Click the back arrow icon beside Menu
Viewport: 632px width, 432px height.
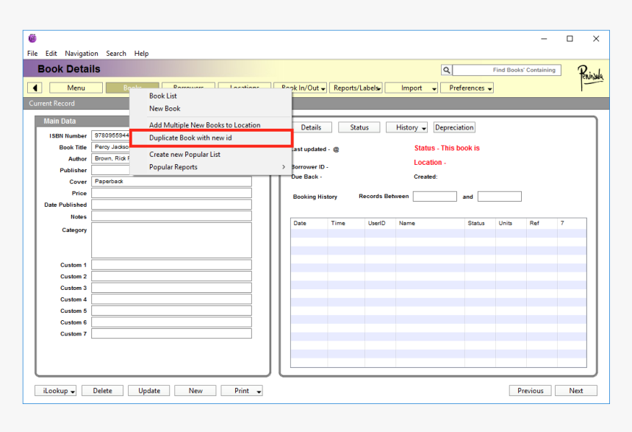coord(35,88)
